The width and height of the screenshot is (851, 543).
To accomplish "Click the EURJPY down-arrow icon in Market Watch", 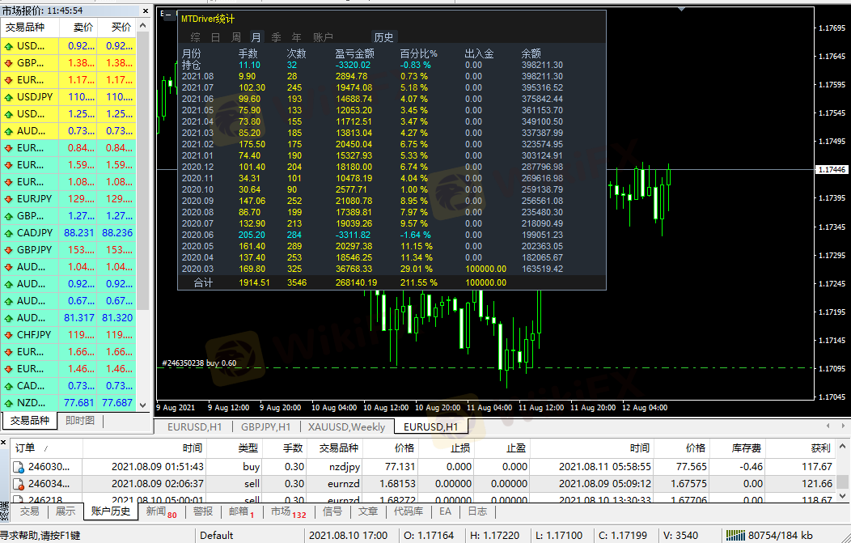I will click(9, 199).
